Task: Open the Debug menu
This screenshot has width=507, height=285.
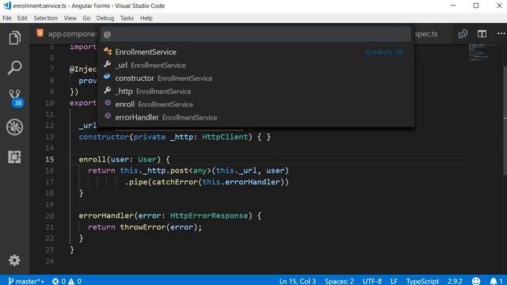Action: (x=105, y=18)
